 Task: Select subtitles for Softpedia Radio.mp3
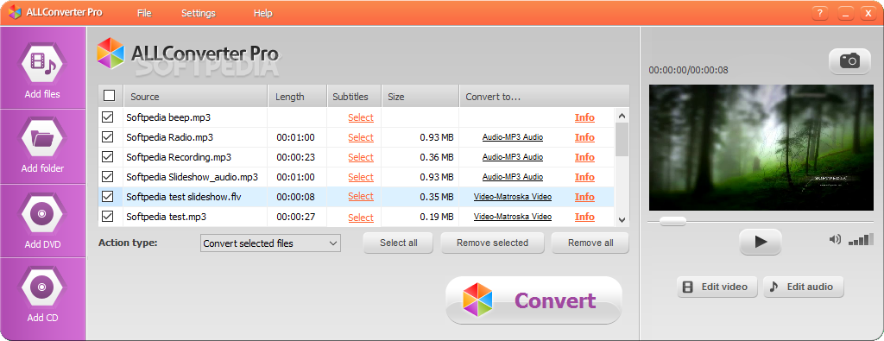point(361,137)
